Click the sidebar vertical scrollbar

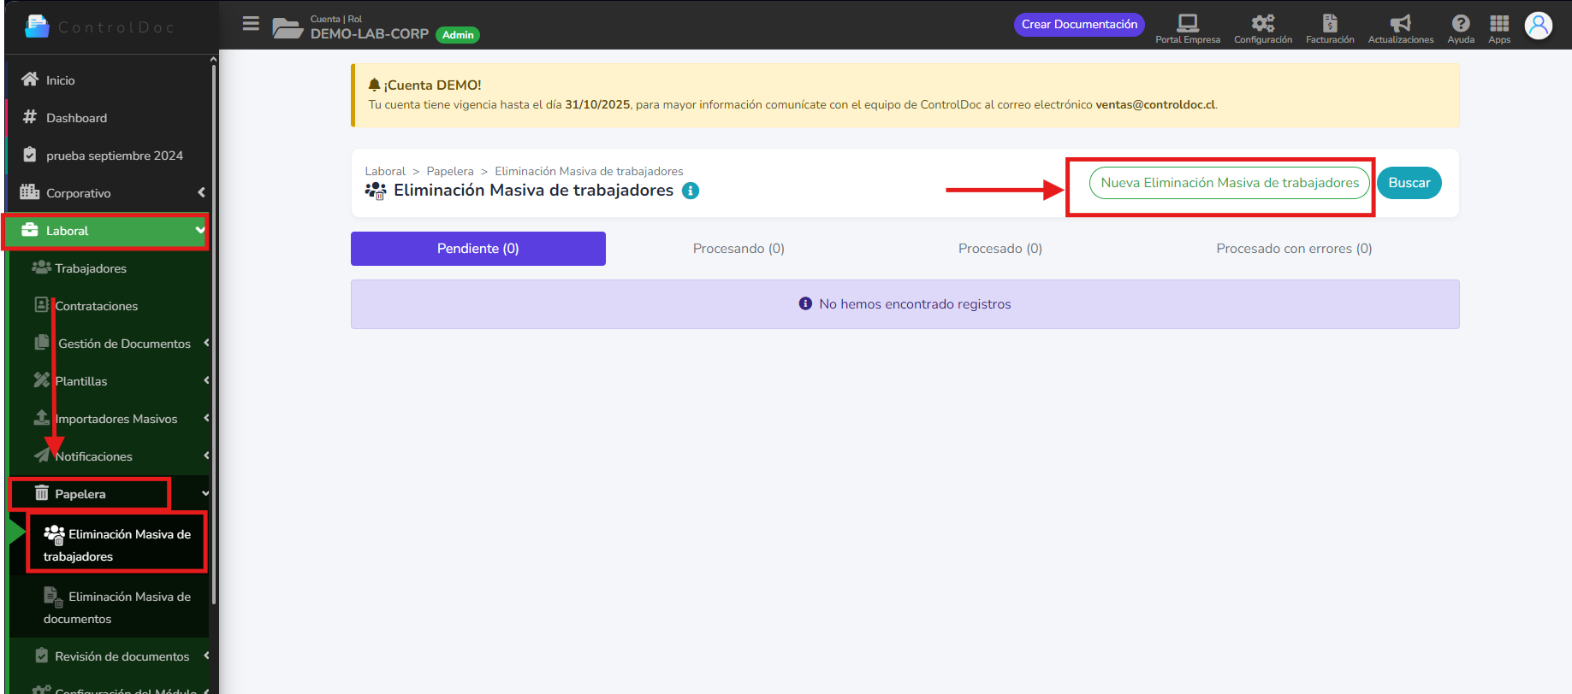pyautogui.click(x=213, y=333)
